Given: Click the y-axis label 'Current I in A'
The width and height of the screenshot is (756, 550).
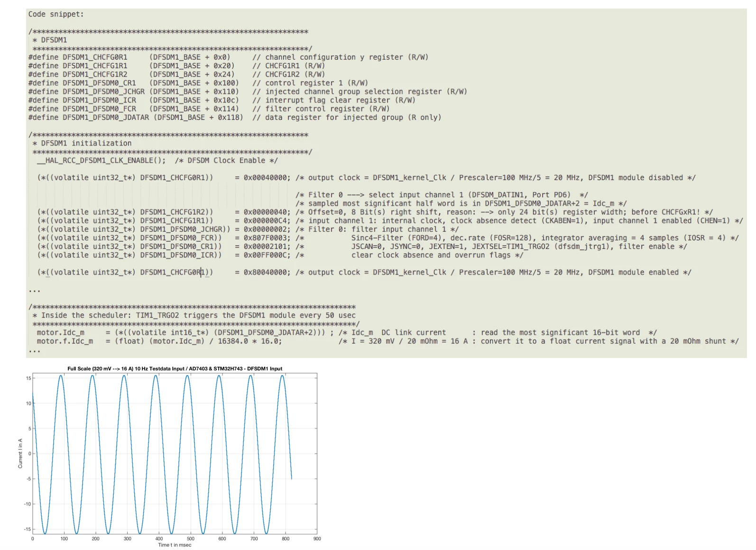Looking at the screenshot, I should click(x=20, y=454).
